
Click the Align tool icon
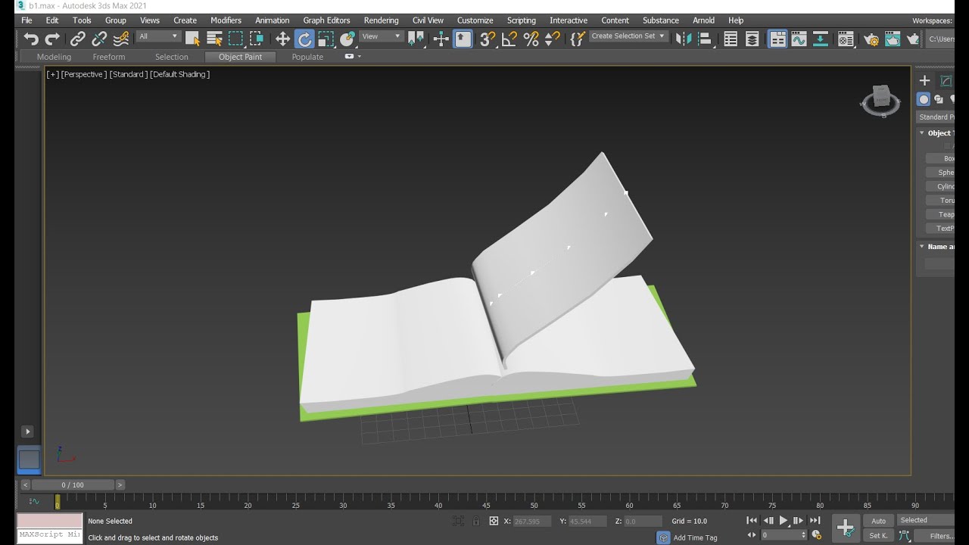705,39
